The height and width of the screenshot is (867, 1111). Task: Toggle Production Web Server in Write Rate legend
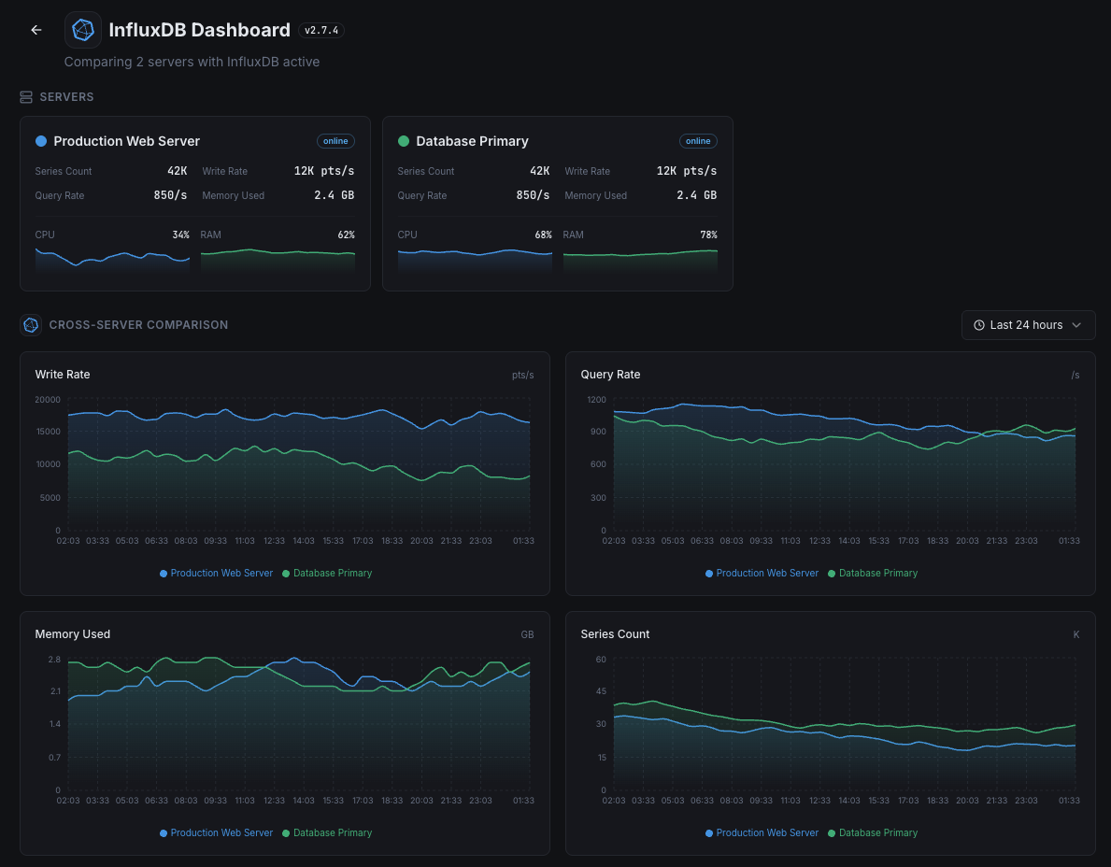221,573
